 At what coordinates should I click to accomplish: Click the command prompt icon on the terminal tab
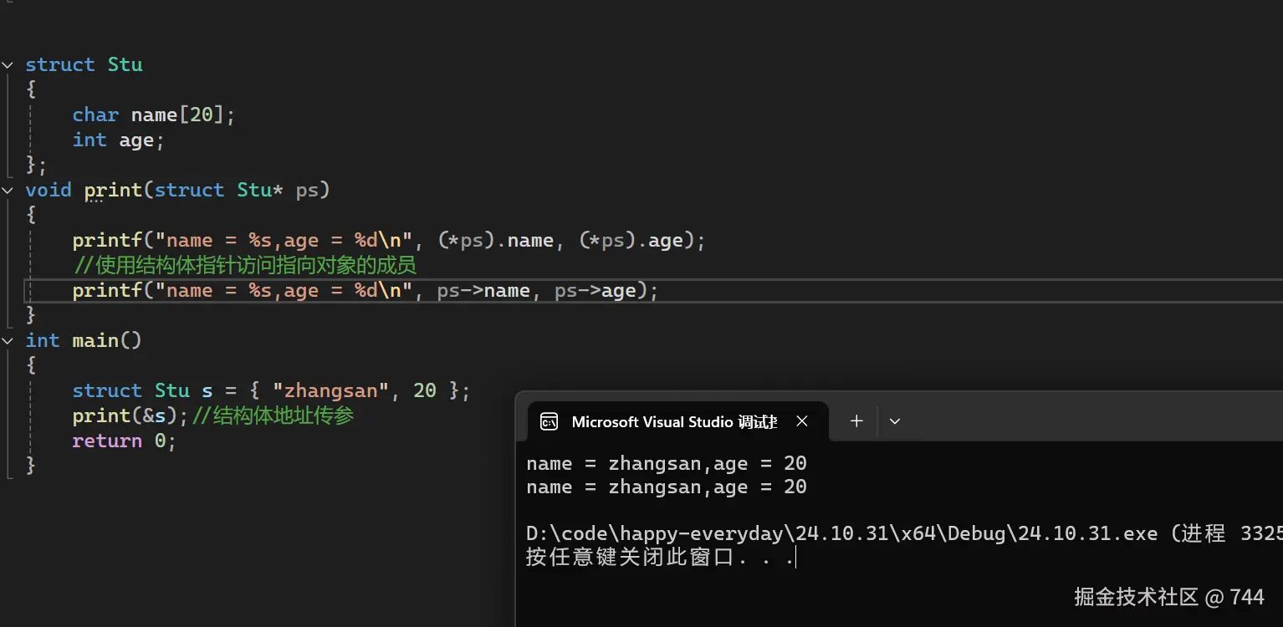coord(549,421)
